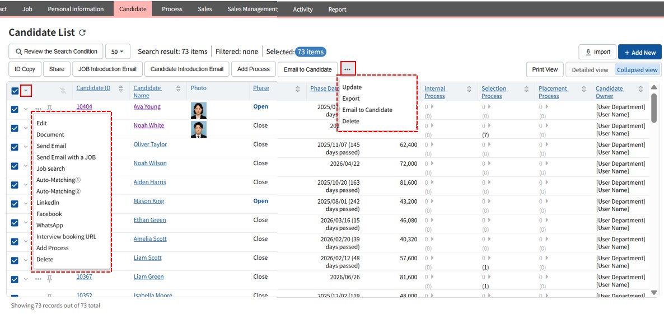
Task: Click the unpin icon in the table header
Action: pyautogui.click(x=63, y=91)
